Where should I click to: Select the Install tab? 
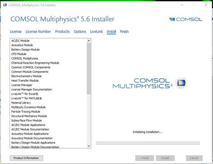pyautogui.click(x=111, y=31)
